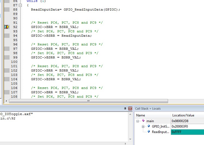Set breakpoint in margin at line 104
Screen dimensions: 204x145
(x=7, y=79)
